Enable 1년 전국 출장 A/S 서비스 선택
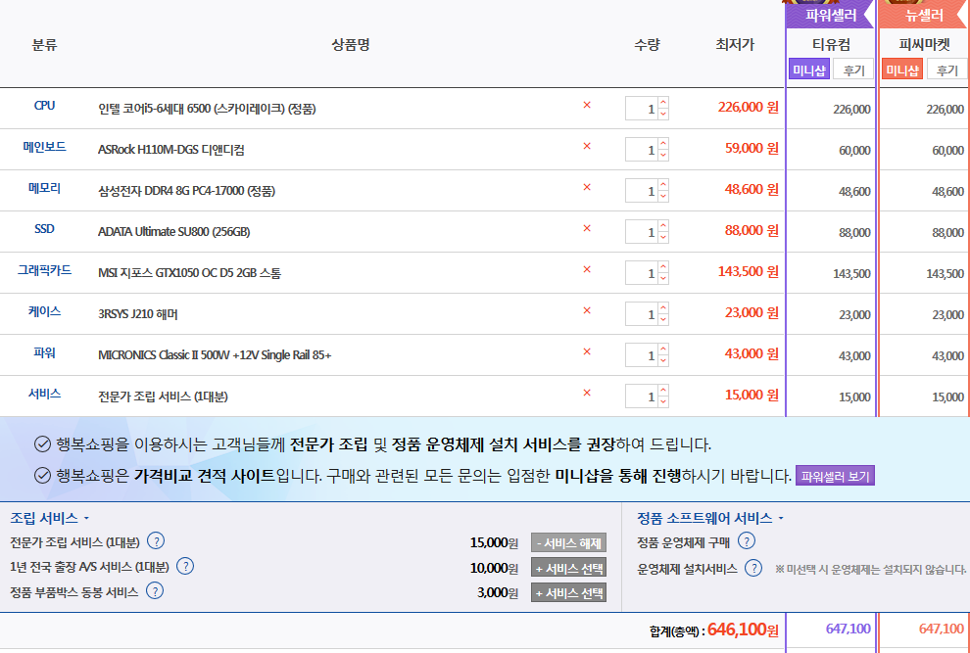970x653 pixels. 568,568
